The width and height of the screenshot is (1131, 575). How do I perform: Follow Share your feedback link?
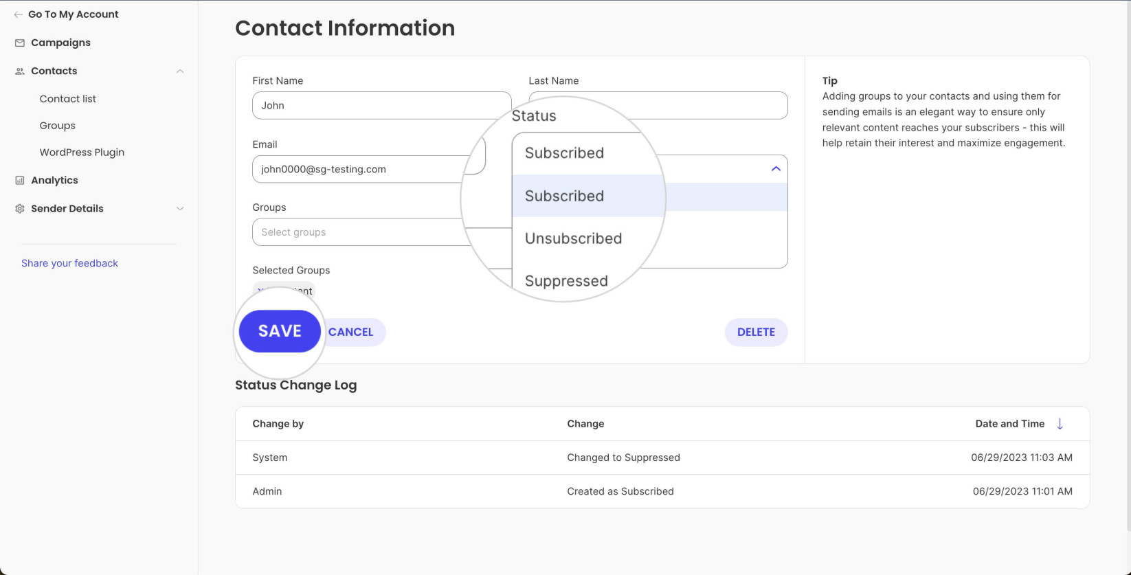click(x=69, y=264)
